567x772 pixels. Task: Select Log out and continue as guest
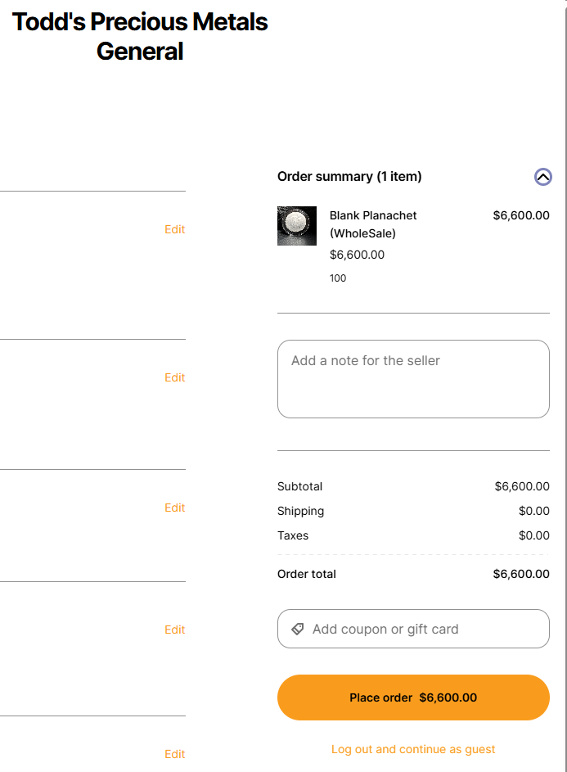pyautogui.click(x=413, y=749)
